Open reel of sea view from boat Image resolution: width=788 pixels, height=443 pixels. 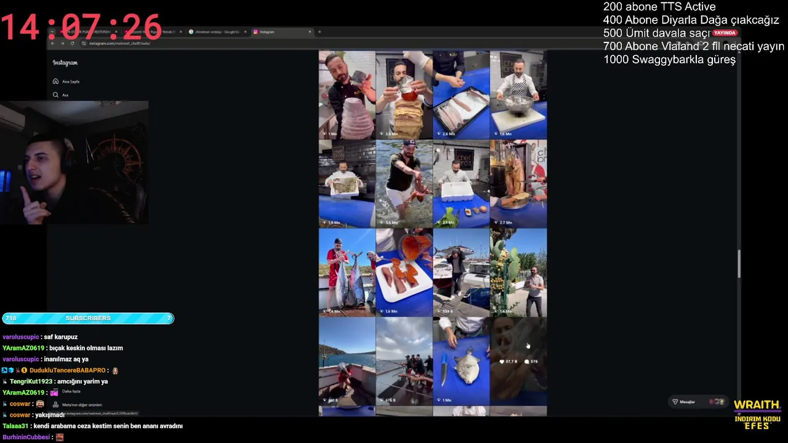347,361
